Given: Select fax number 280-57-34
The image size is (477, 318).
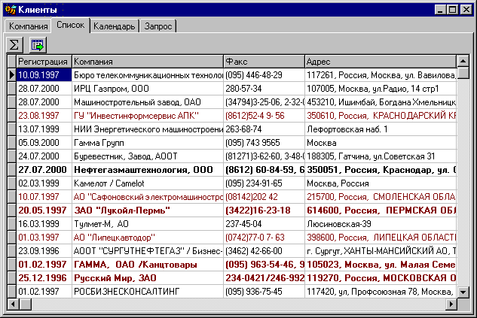Looking at the screenshot, I should coord(264,89).
